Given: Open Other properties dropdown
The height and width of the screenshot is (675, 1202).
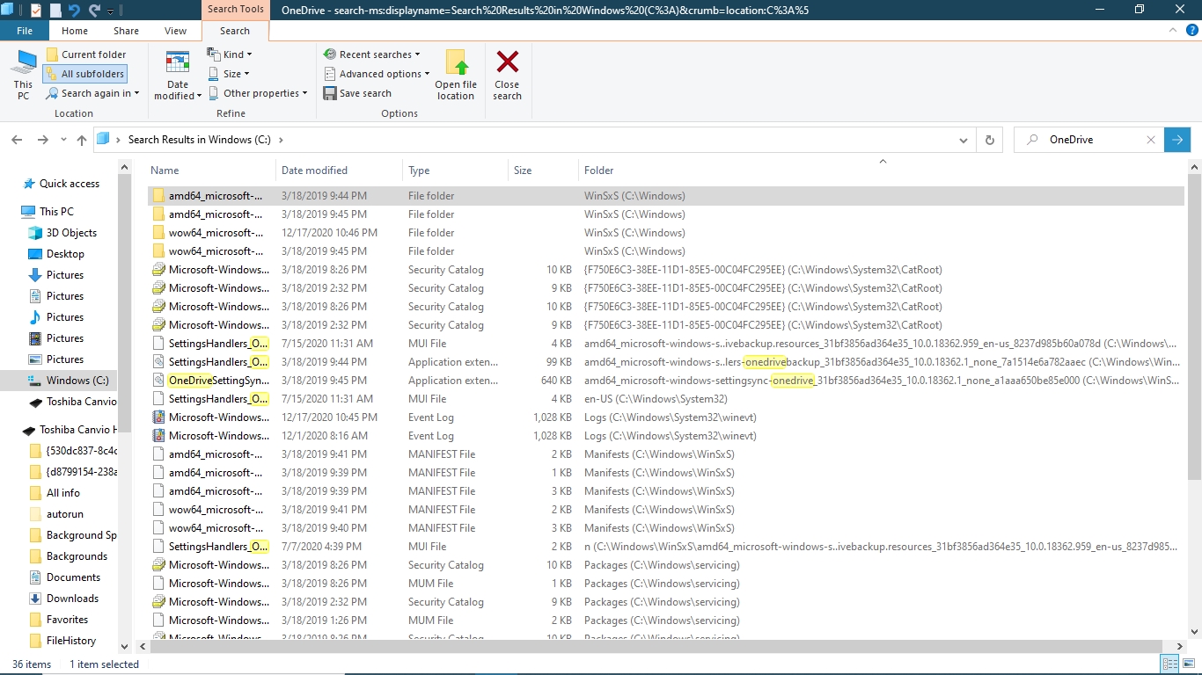Looking at the screenshot, I should 257,93.
